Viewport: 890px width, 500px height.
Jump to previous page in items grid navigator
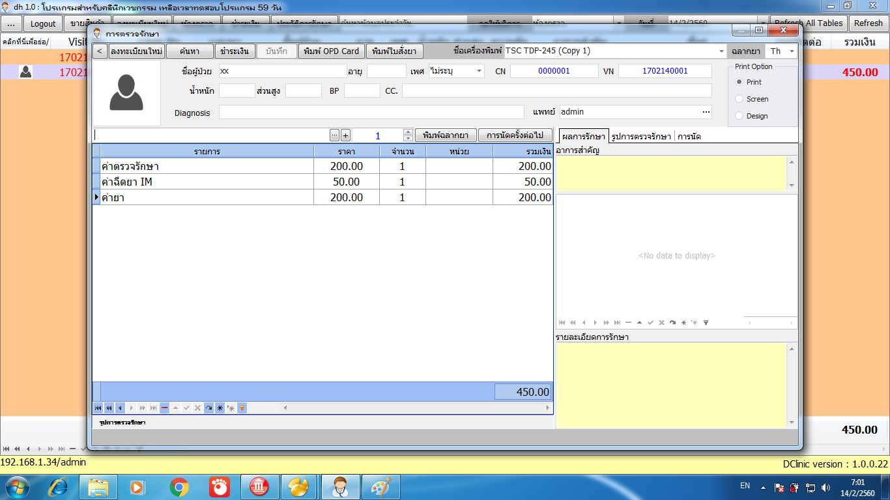point(109,408)
